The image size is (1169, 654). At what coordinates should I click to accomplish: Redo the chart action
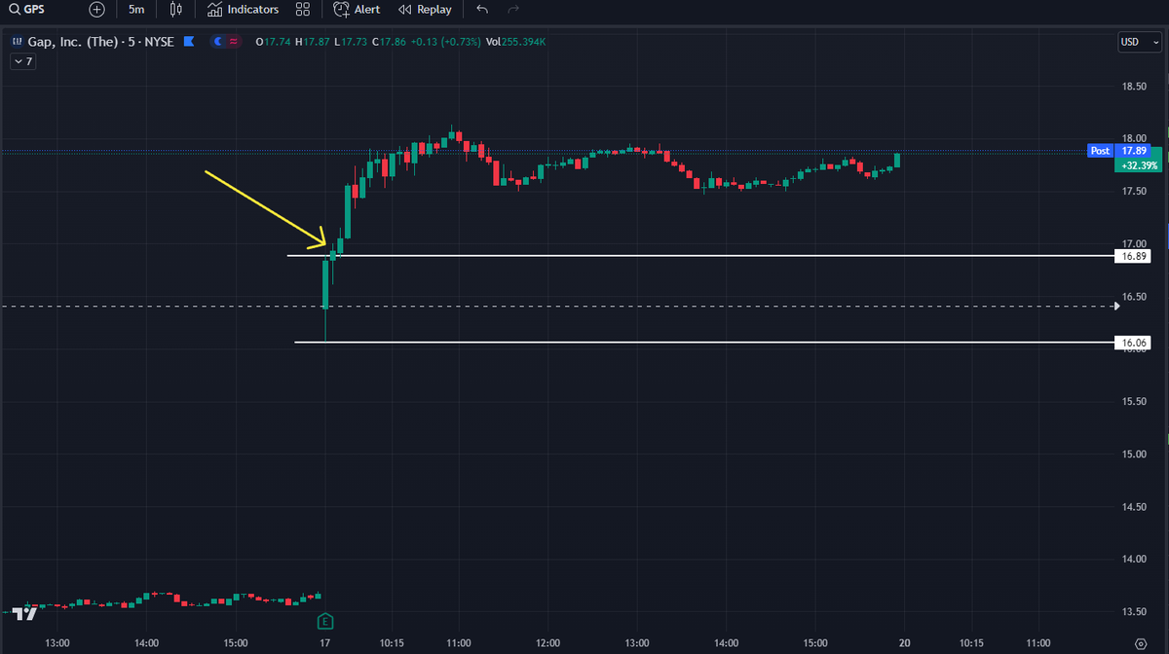pos(513,10)
